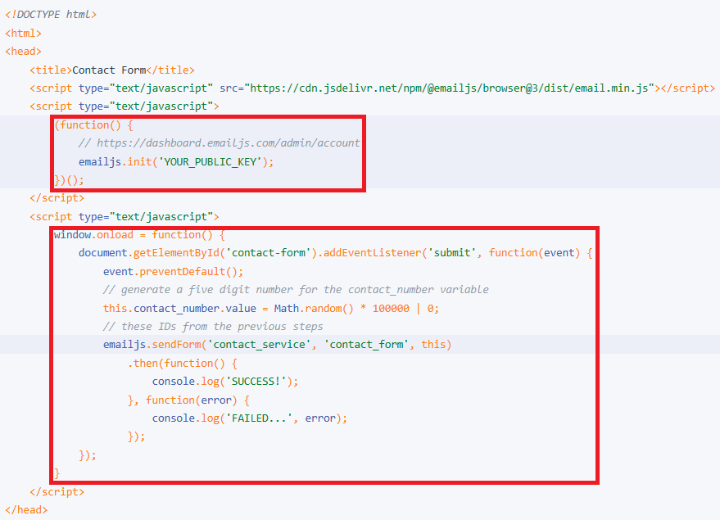The height and width of the screenshot is (520, 720).
Task: Click the opening <html> tag
Action: (x=23, y=33)
